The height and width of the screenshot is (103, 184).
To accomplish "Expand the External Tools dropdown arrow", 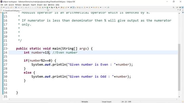I will [59, 7].
